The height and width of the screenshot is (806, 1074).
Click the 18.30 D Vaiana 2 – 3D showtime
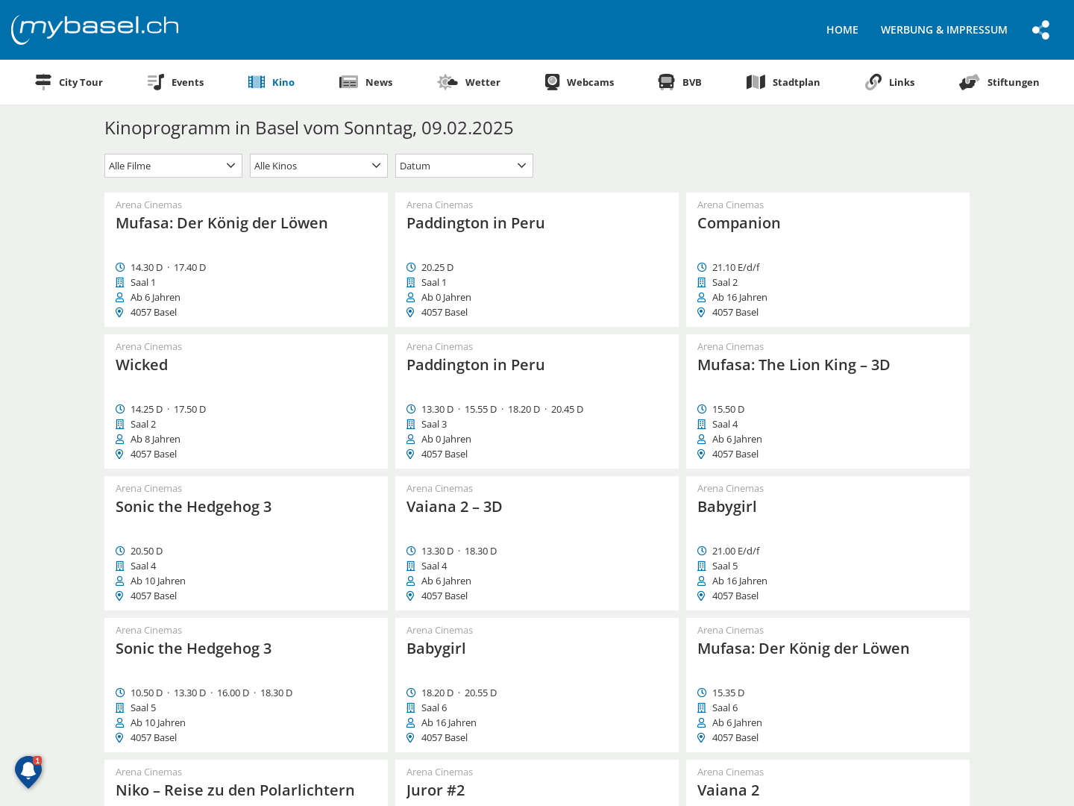(x=480, y=551)
